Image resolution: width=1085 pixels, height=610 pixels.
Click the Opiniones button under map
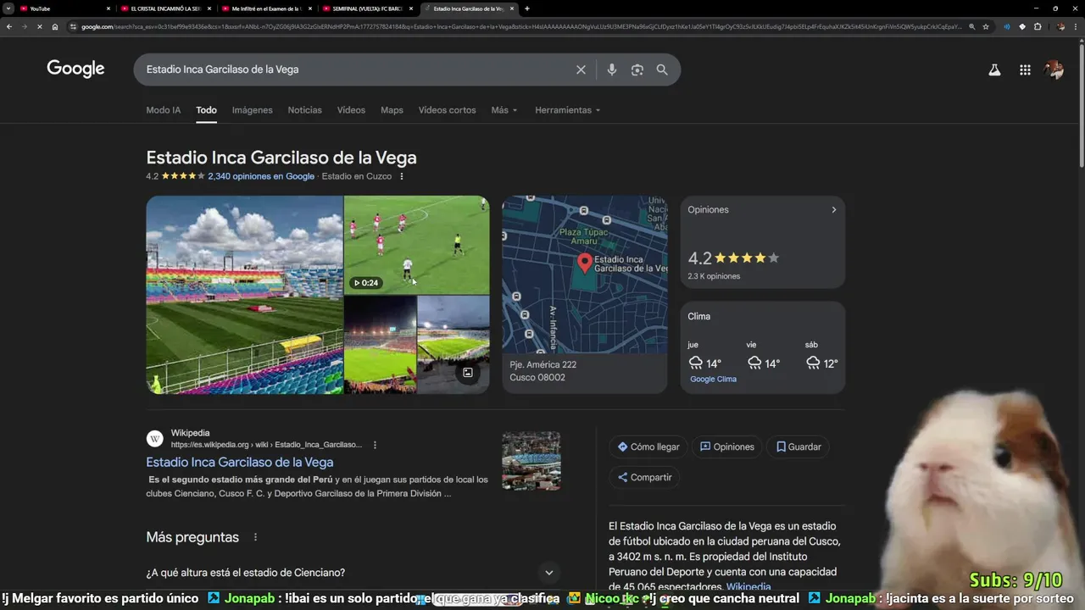tap(726, 446)
